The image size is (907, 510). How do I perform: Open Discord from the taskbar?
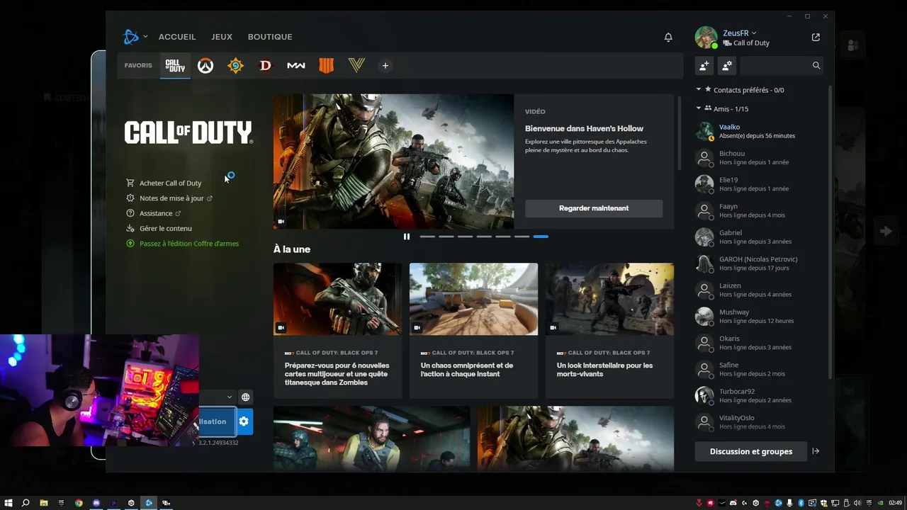coord(96,503)
